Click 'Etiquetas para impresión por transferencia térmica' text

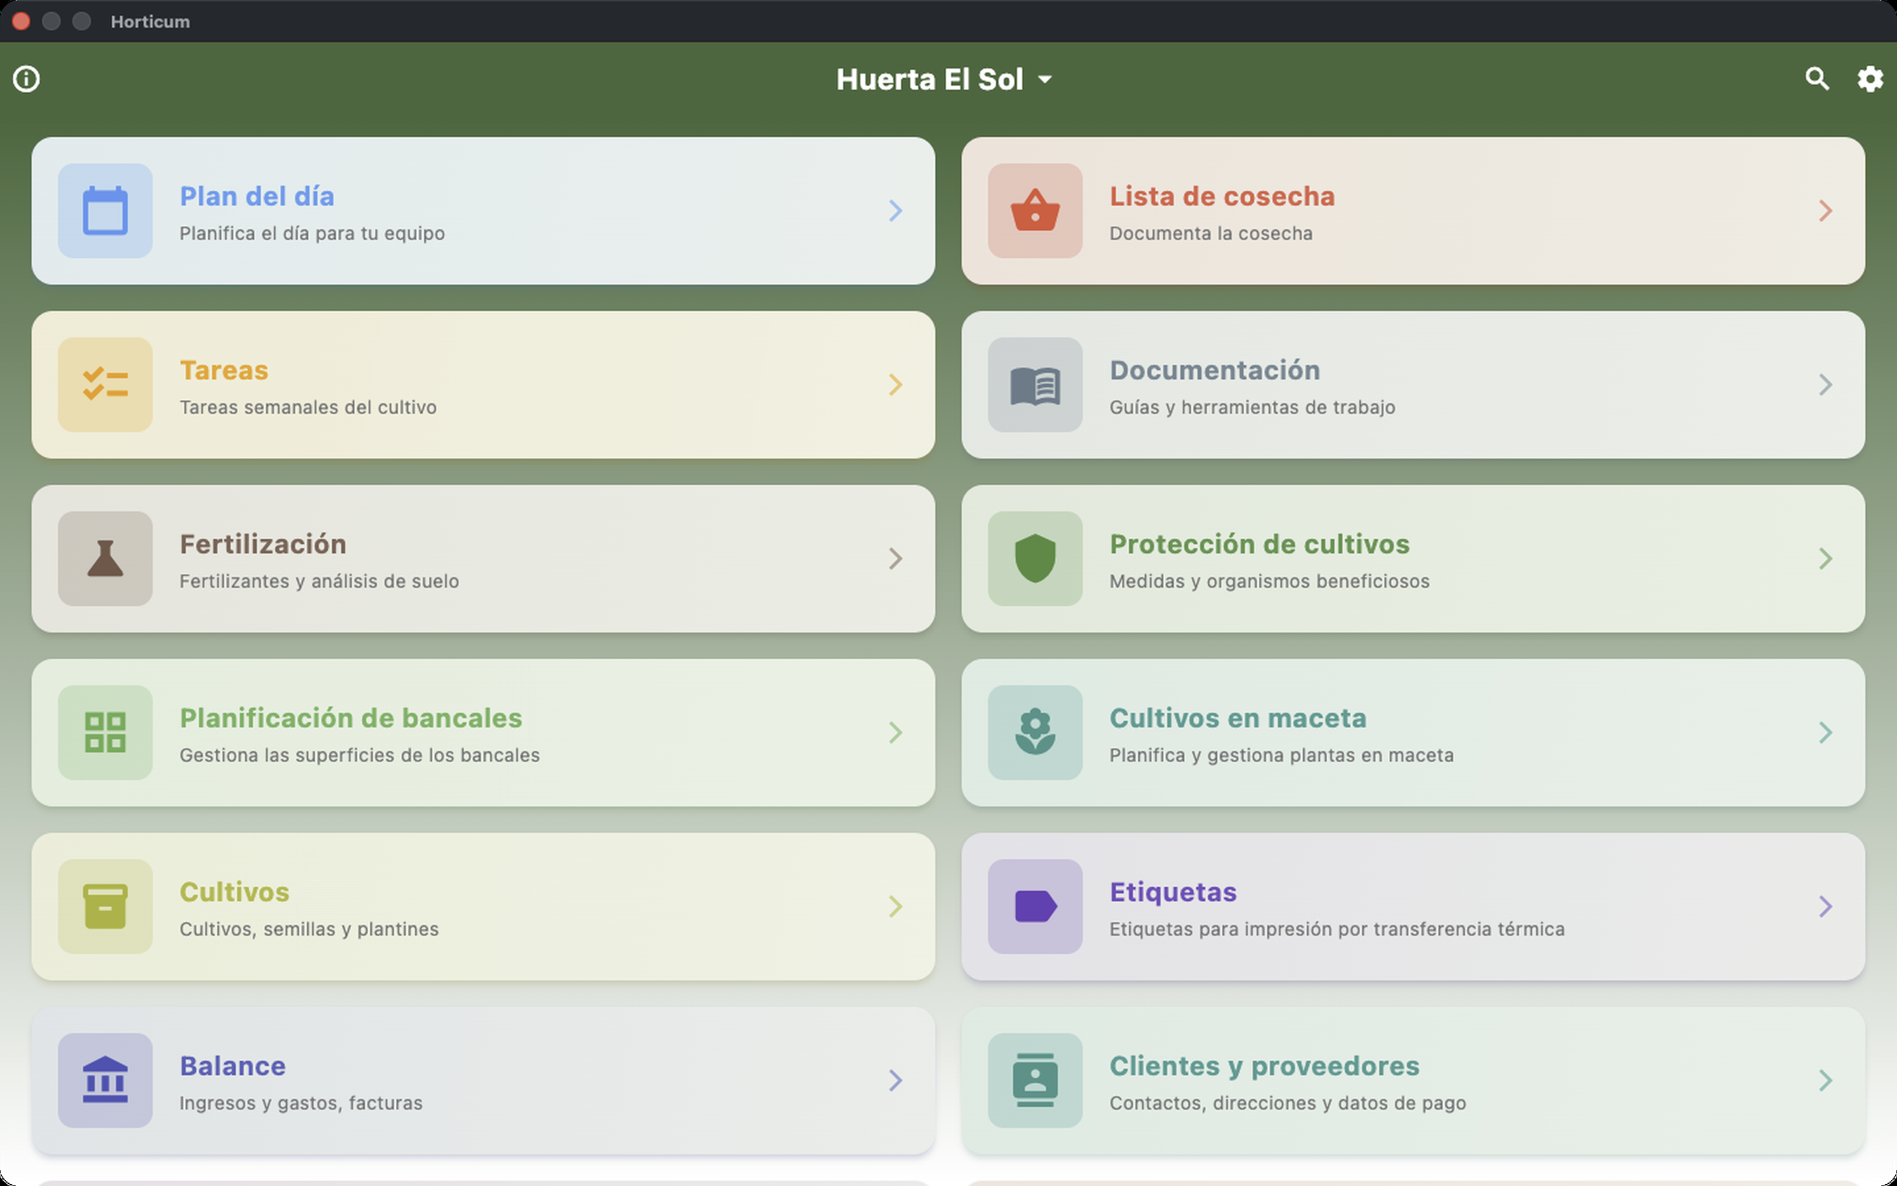tap(1337, 930)
